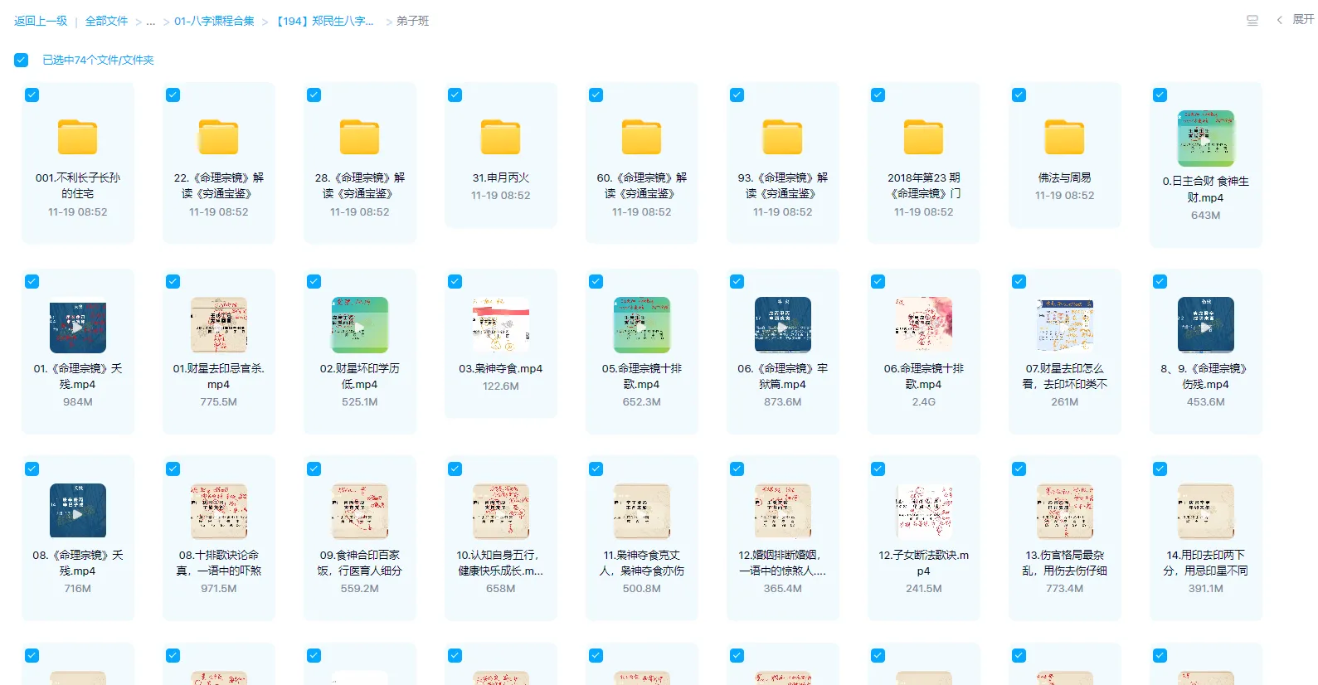
Task: Open video thumbnail 14.用印去印两下分
Action: click(1206, 512)
